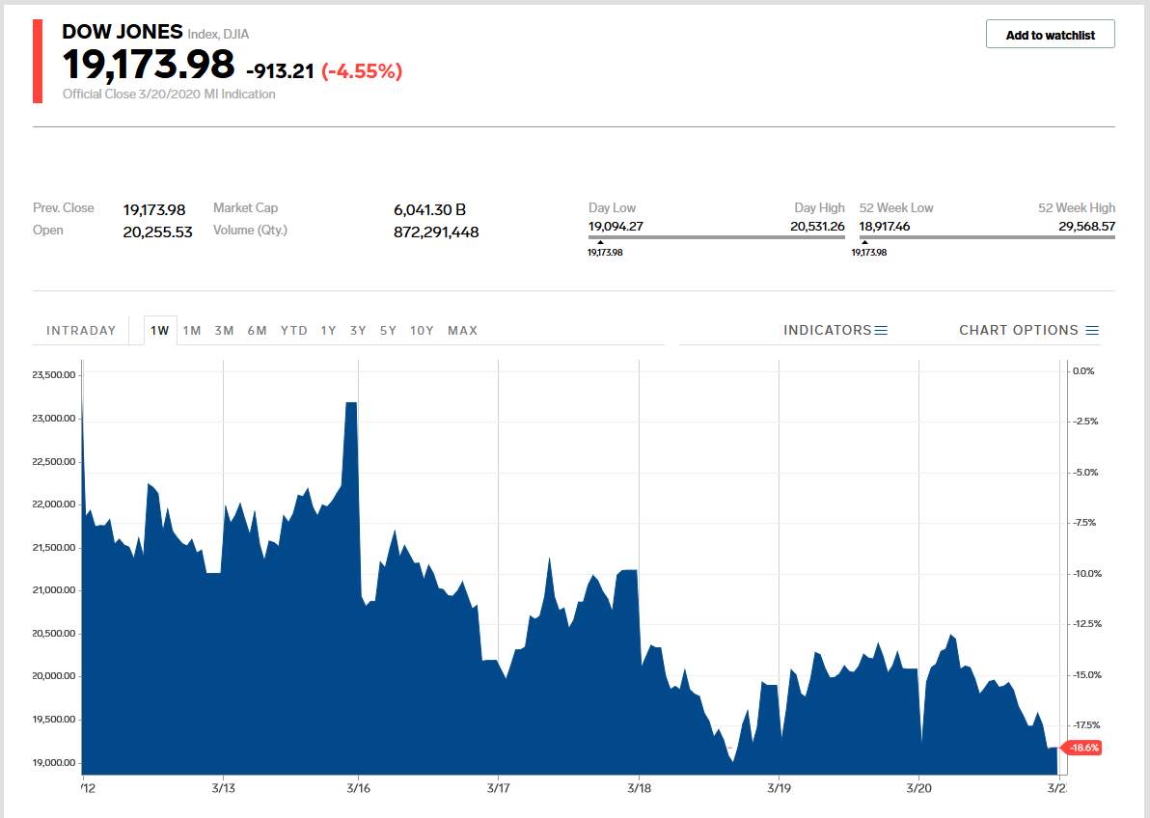Switch to the INTRADAY chart view

(81, 331)
